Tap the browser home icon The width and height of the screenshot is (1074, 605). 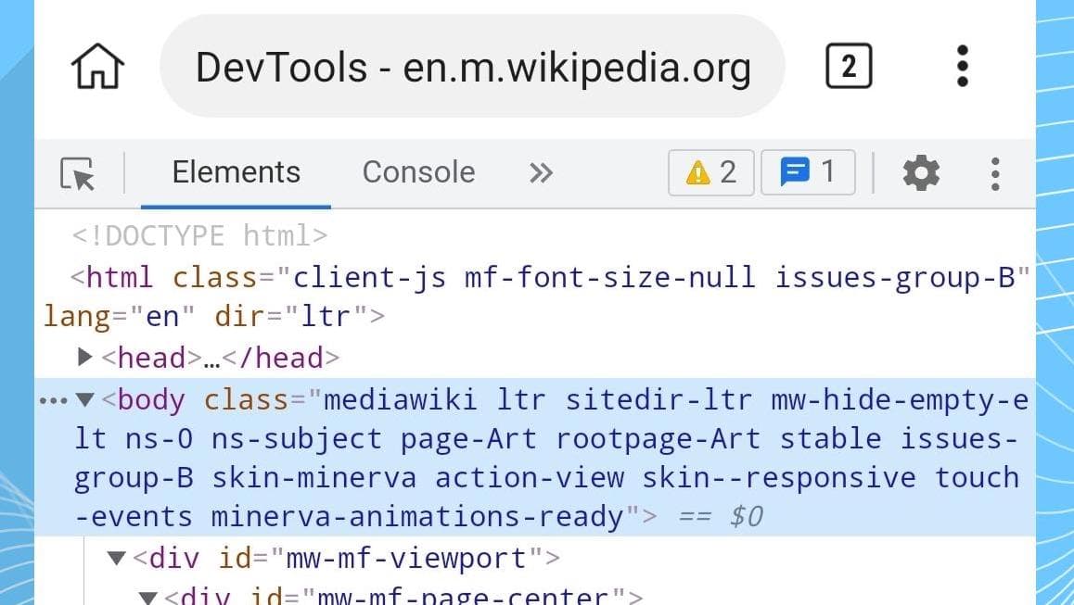tap(97, 67)
